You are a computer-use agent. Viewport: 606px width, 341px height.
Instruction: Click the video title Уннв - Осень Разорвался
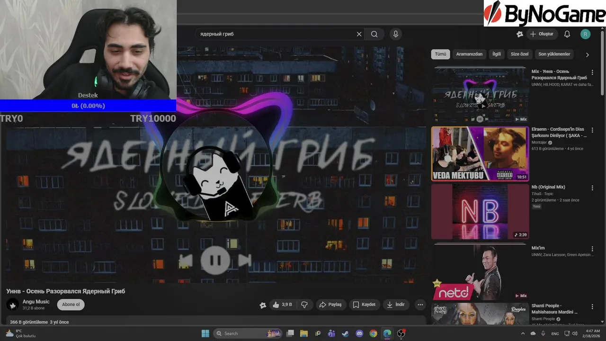click(x=66, y=291)
